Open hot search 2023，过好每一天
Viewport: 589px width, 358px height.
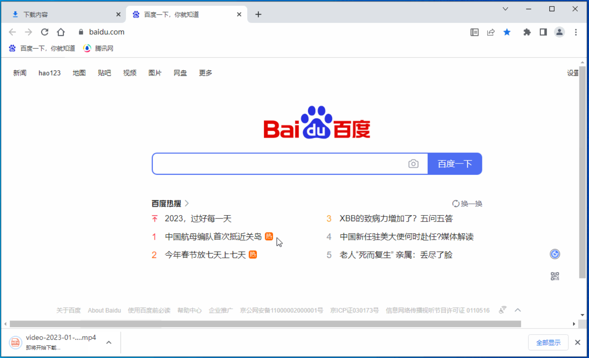pos(198,219)
